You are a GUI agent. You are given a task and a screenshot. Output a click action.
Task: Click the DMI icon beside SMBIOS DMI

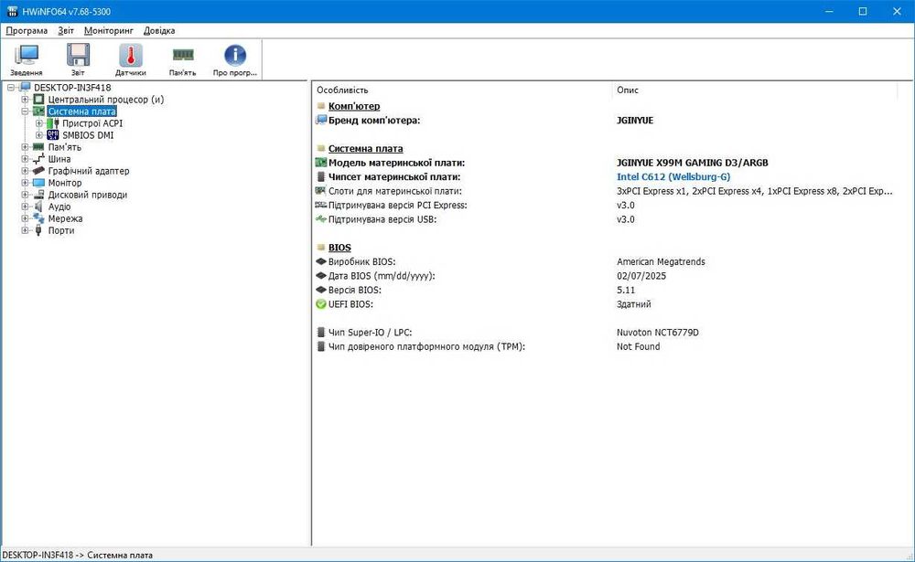click(53, 135)
